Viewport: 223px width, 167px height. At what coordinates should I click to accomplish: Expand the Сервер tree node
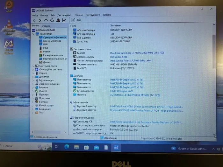pos(33,73)
